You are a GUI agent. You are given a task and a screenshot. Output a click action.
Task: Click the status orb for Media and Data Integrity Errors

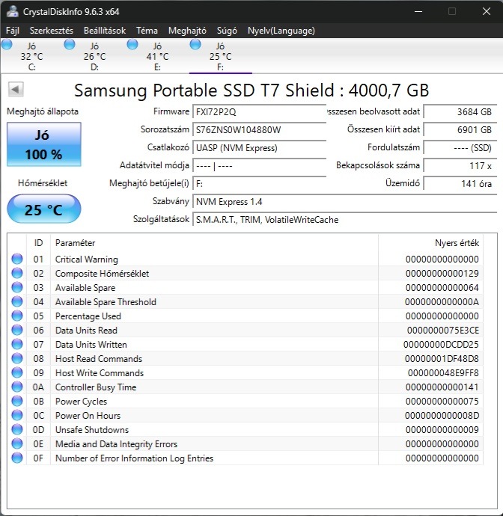coord(17,443)
